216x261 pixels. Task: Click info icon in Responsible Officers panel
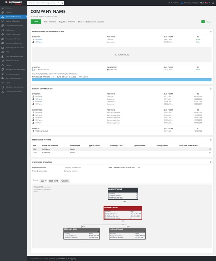[x=211, y=140]
